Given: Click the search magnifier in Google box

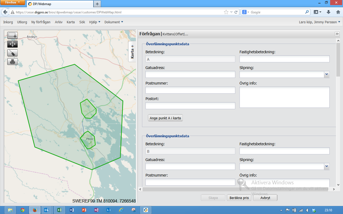Looking at the screenshot, I should tap(307, 12).
